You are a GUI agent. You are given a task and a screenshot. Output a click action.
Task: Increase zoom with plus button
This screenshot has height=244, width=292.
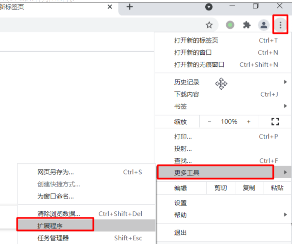(x=249, y=122)
